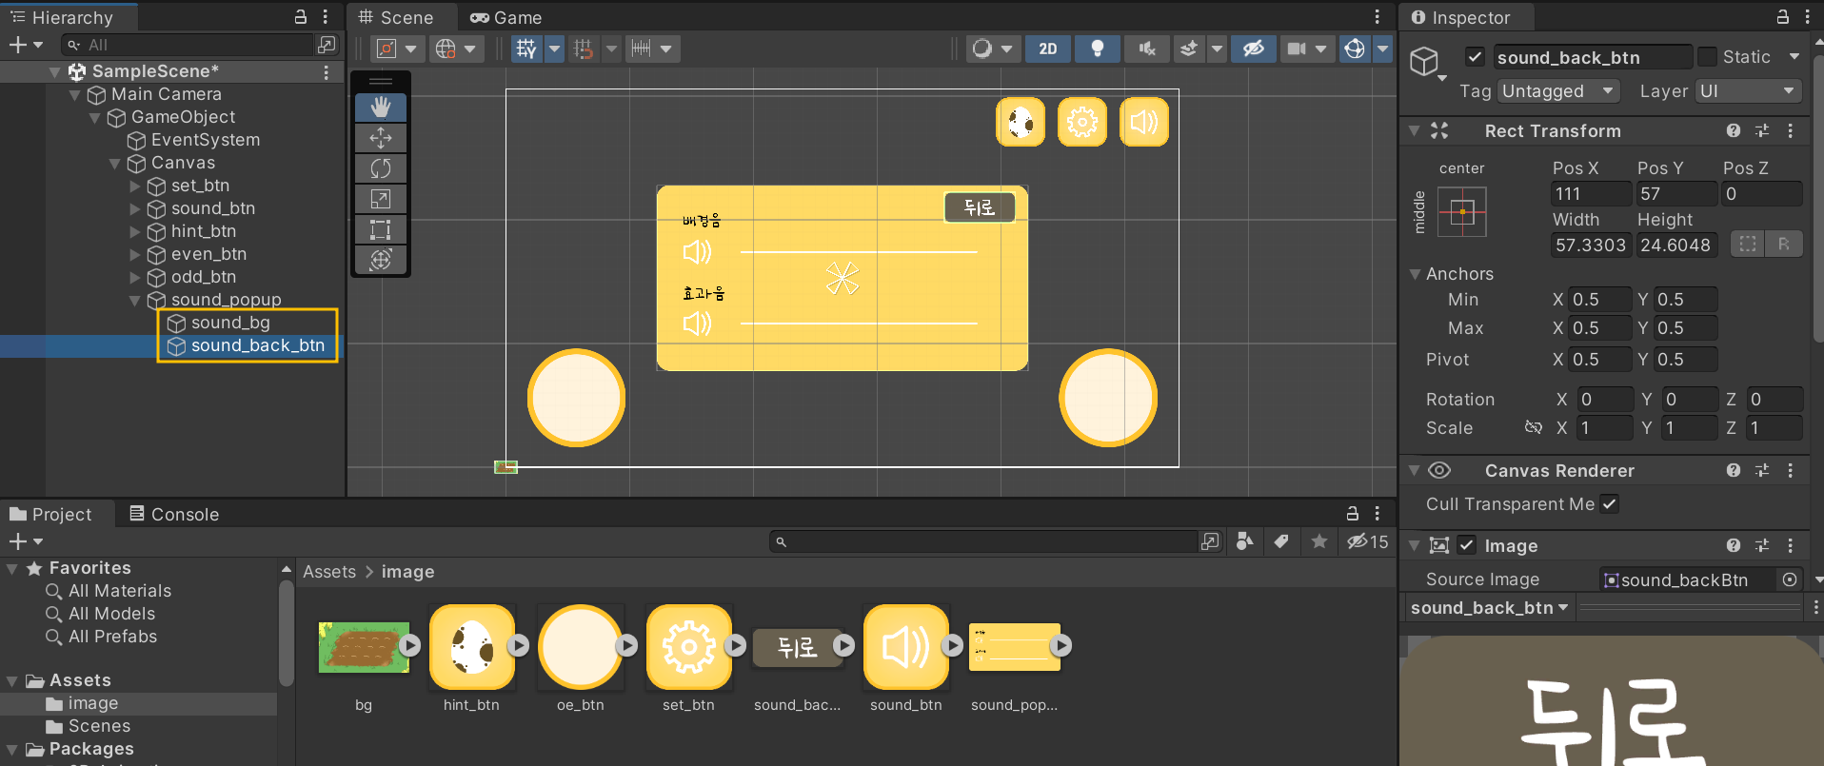
Task: Open the Tag dropdown
Action: 1558,91
